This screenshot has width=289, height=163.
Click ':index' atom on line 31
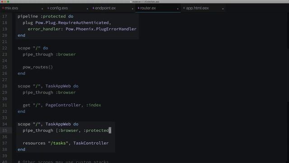pos(93,105)
